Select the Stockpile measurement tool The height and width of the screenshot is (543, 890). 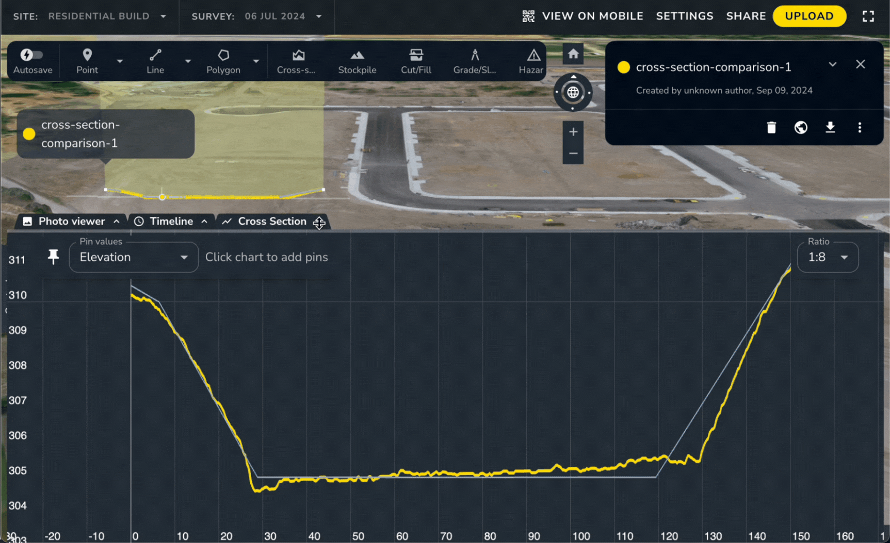tap(357, 61)
